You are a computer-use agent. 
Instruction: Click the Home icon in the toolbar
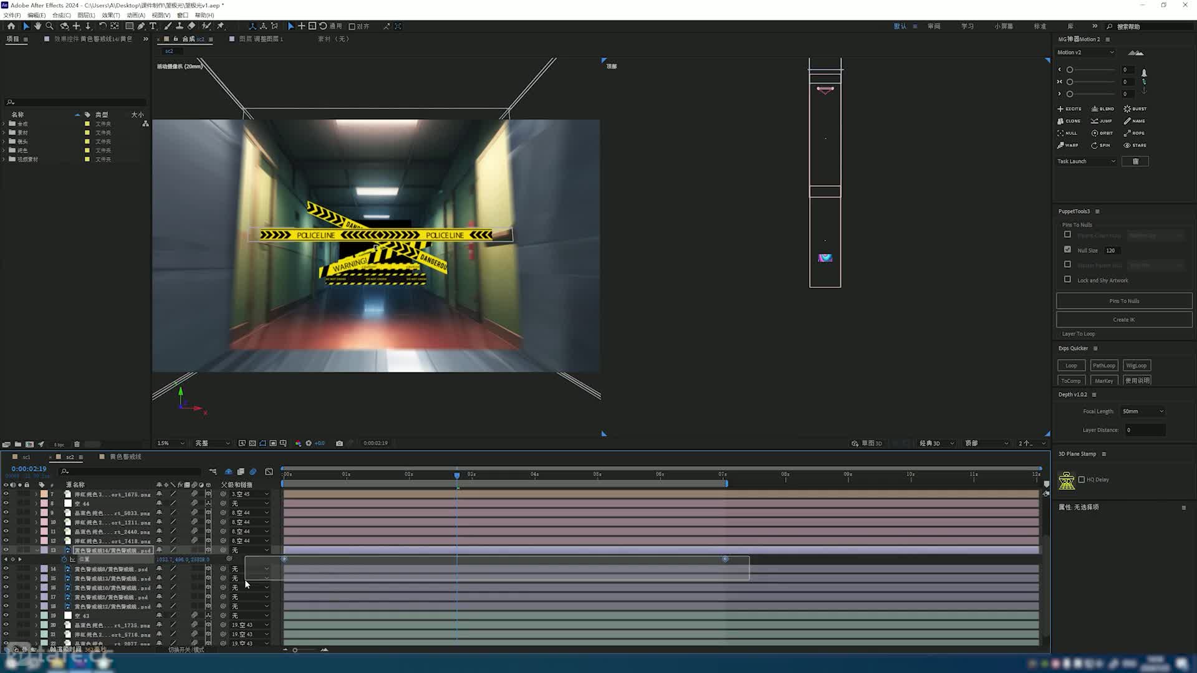[11, 26]
